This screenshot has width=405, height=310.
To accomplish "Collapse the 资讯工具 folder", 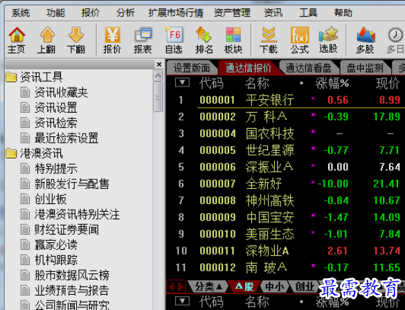I will click(x=11, y=77).
